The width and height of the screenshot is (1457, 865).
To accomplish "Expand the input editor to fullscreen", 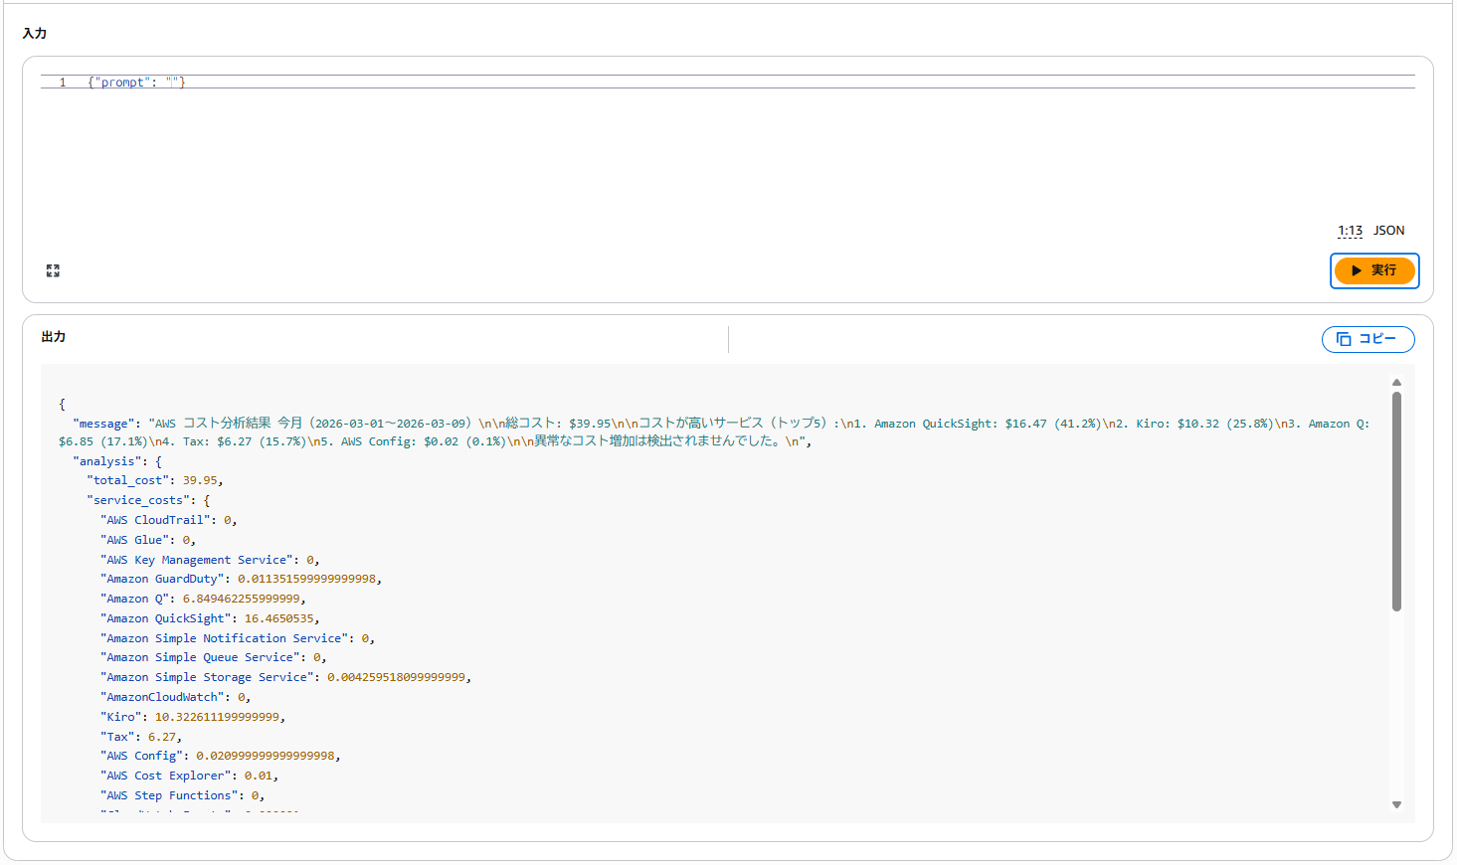I will pos(53,270).
